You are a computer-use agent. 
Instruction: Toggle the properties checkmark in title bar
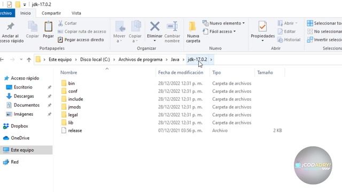pyautogui.click(x=10, y=4)
